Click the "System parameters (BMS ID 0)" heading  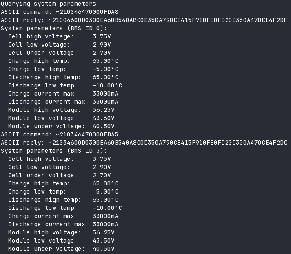click(x=54, y=28)
